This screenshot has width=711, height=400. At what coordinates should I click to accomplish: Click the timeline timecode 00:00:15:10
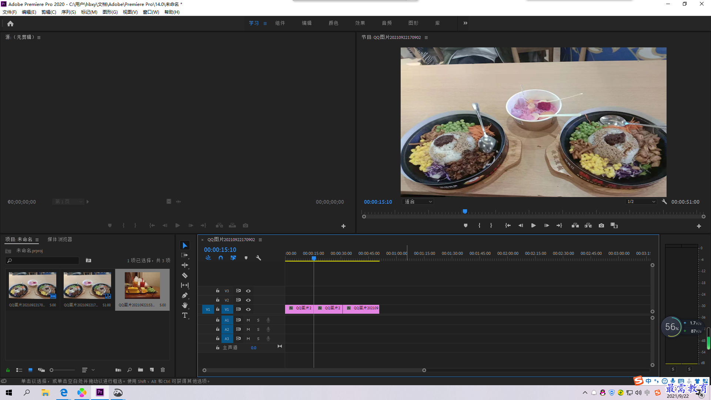click(220, 250)
